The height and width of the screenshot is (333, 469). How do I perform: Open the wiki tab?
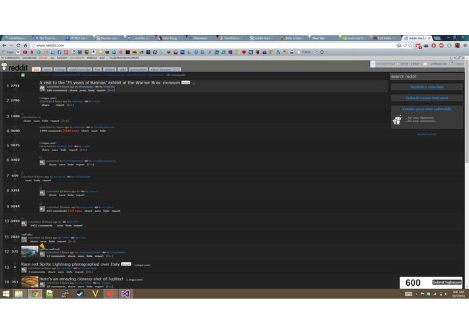[123, 69]
